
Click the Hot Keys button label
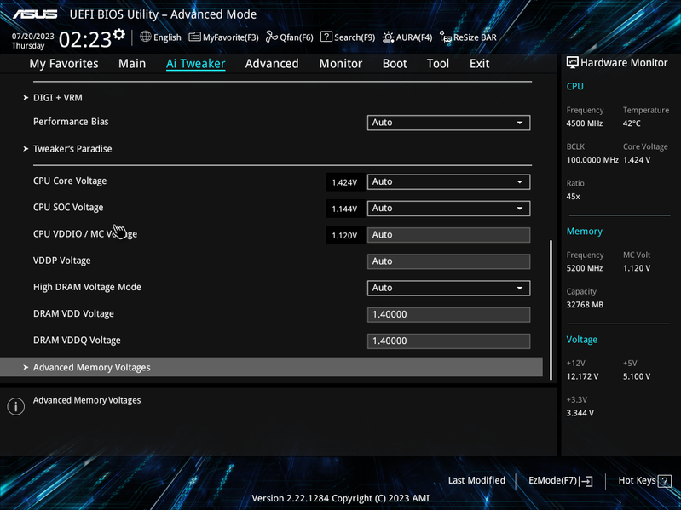click(638, 480)
